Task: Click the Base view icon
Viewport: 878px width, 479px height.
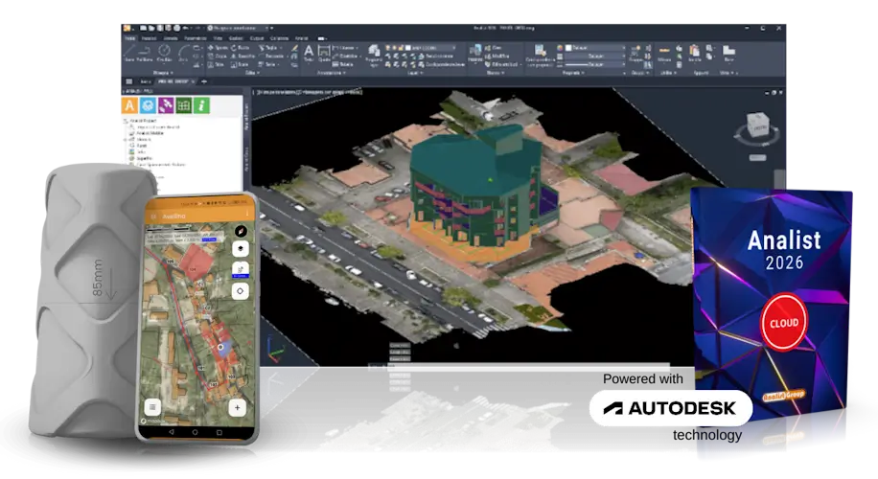Action: tap(728, 54)
